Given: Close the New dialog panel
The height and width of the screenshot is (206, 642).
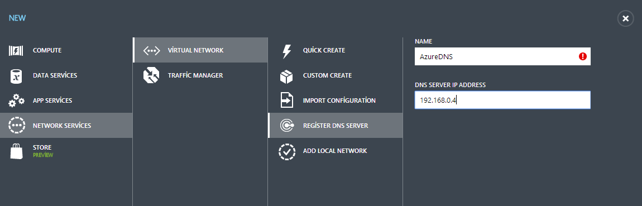Looking at the screenshot, I should point(625,18).
